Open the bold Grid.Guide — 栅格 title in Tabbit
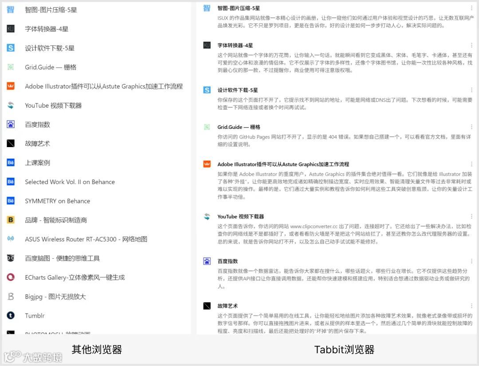 tap(239, 127)
